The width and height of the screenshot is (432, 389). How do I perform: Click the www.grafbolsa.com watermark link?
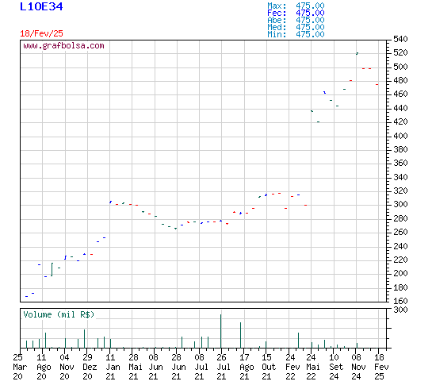[63, 46]
